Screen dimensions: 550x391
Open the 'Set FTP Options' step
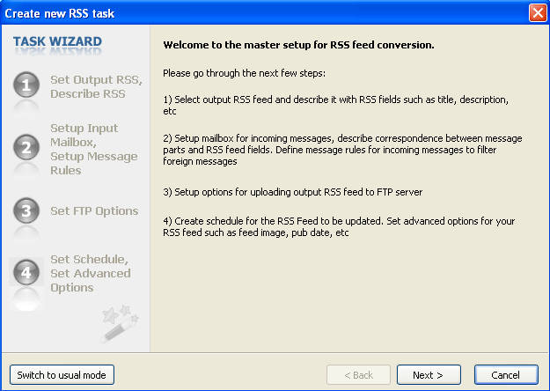click(94, 211)
